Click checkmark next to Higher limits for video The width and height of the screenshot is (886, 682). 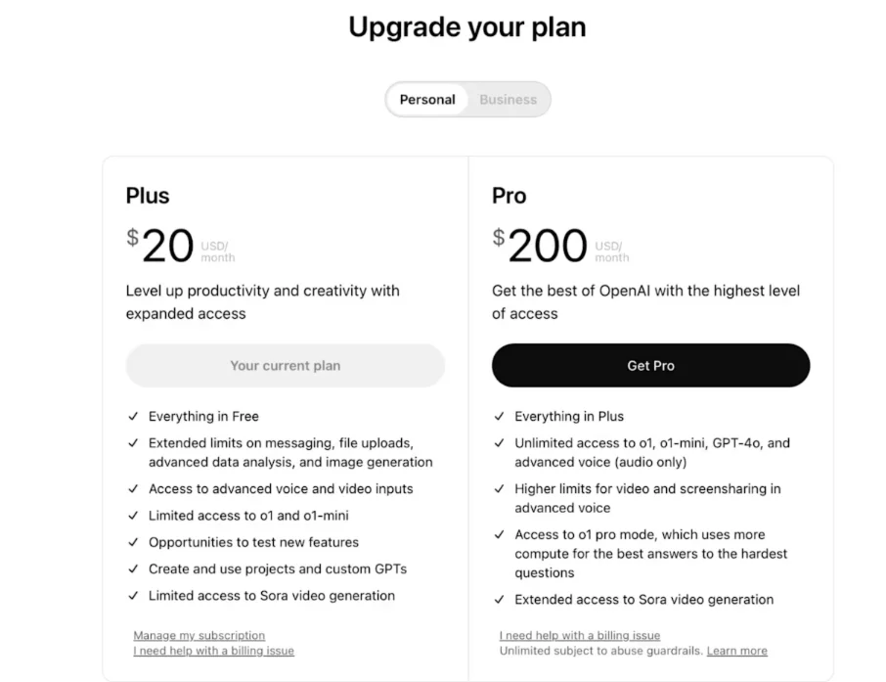pos(499,489)
